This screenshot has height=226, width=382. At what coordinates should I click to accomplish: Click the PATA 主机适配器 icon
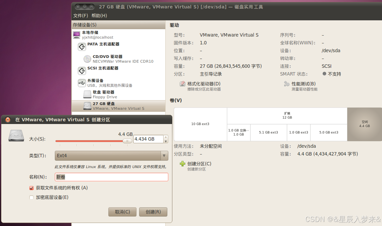pos(82,46)
